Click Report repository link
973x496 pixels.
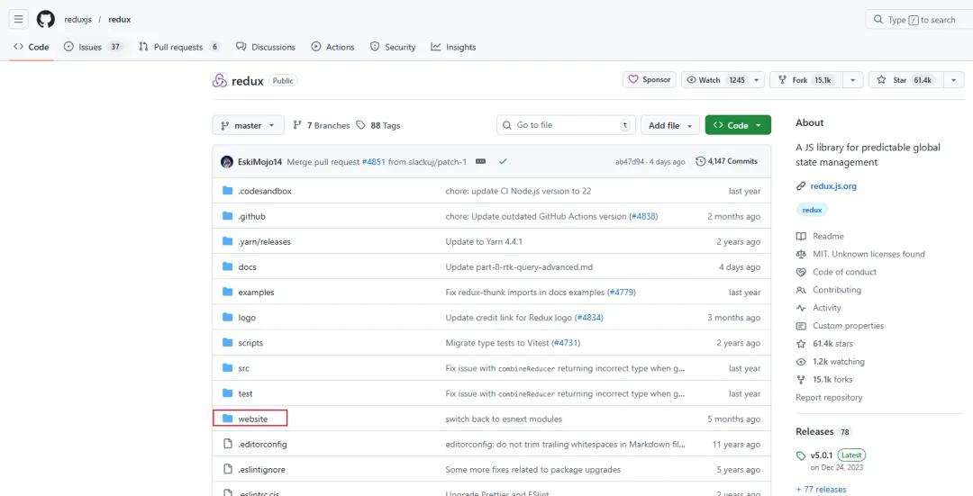coord(829,397)
